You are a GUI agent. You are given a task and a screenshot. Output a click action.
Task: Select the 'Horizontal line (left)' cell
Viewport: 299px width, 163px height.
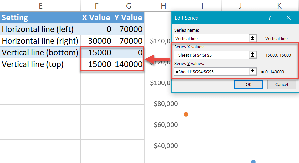pyautogui.click(x=40, y=29)
